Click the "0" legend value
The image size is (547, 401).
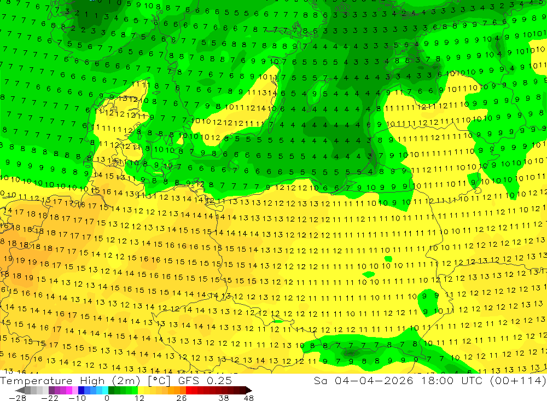click(x=107, y=398)
